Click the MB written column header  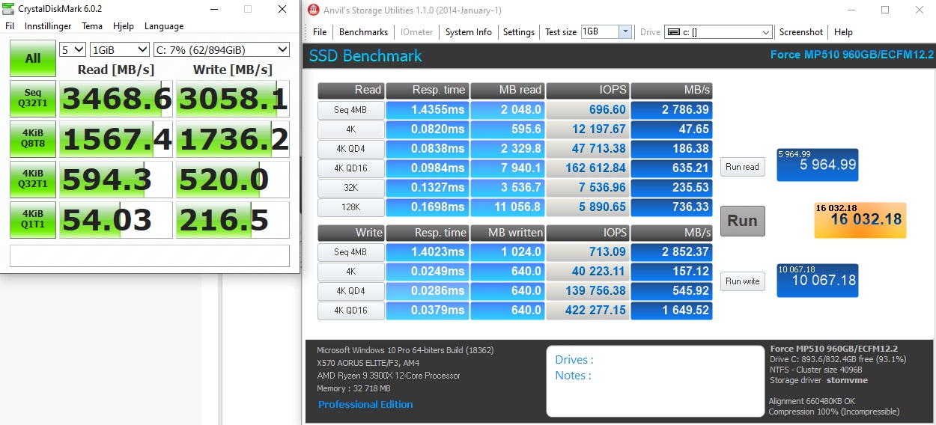[x=508, y=233]
